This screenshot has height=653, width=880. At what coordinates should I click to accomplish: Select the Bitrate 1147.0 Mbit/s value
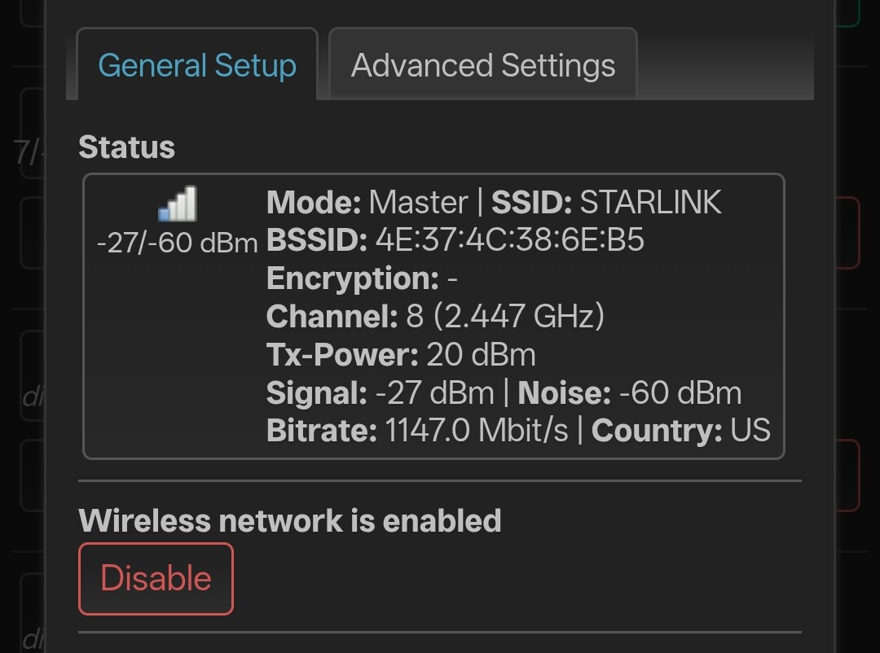tap(477, 430)
